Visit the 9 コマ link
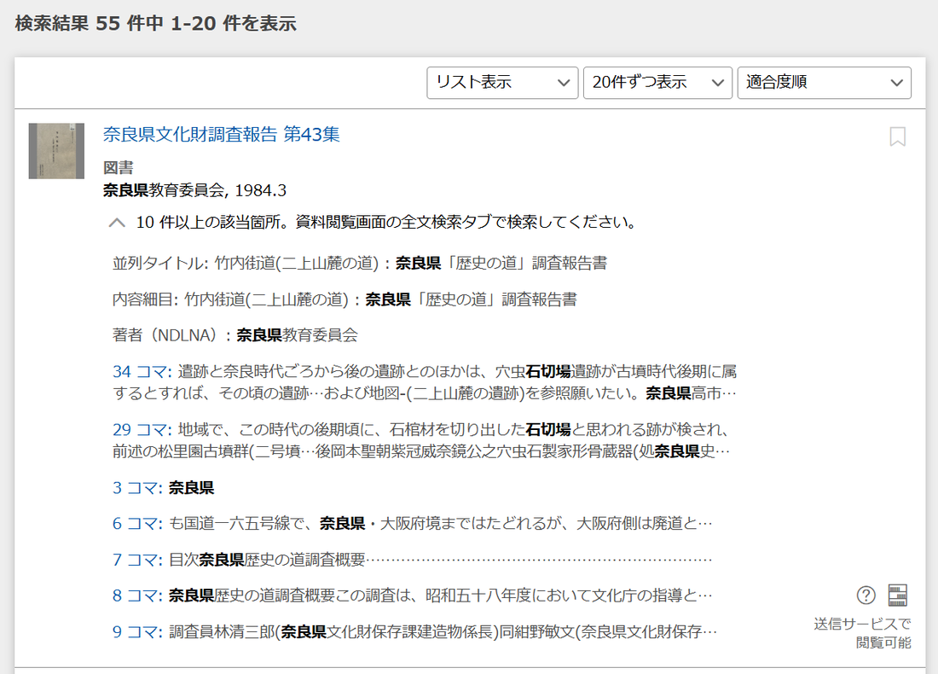The image size is (938, 674). [x=137, y=631]
